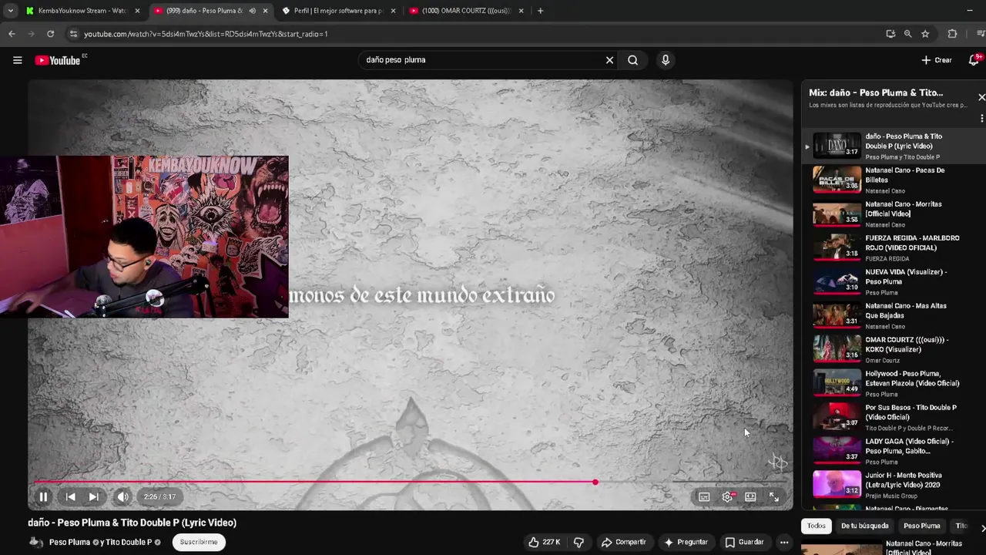Open player settings gear
Image resolution: width=986 pixels, height=555 pixels.
(727, 497)
